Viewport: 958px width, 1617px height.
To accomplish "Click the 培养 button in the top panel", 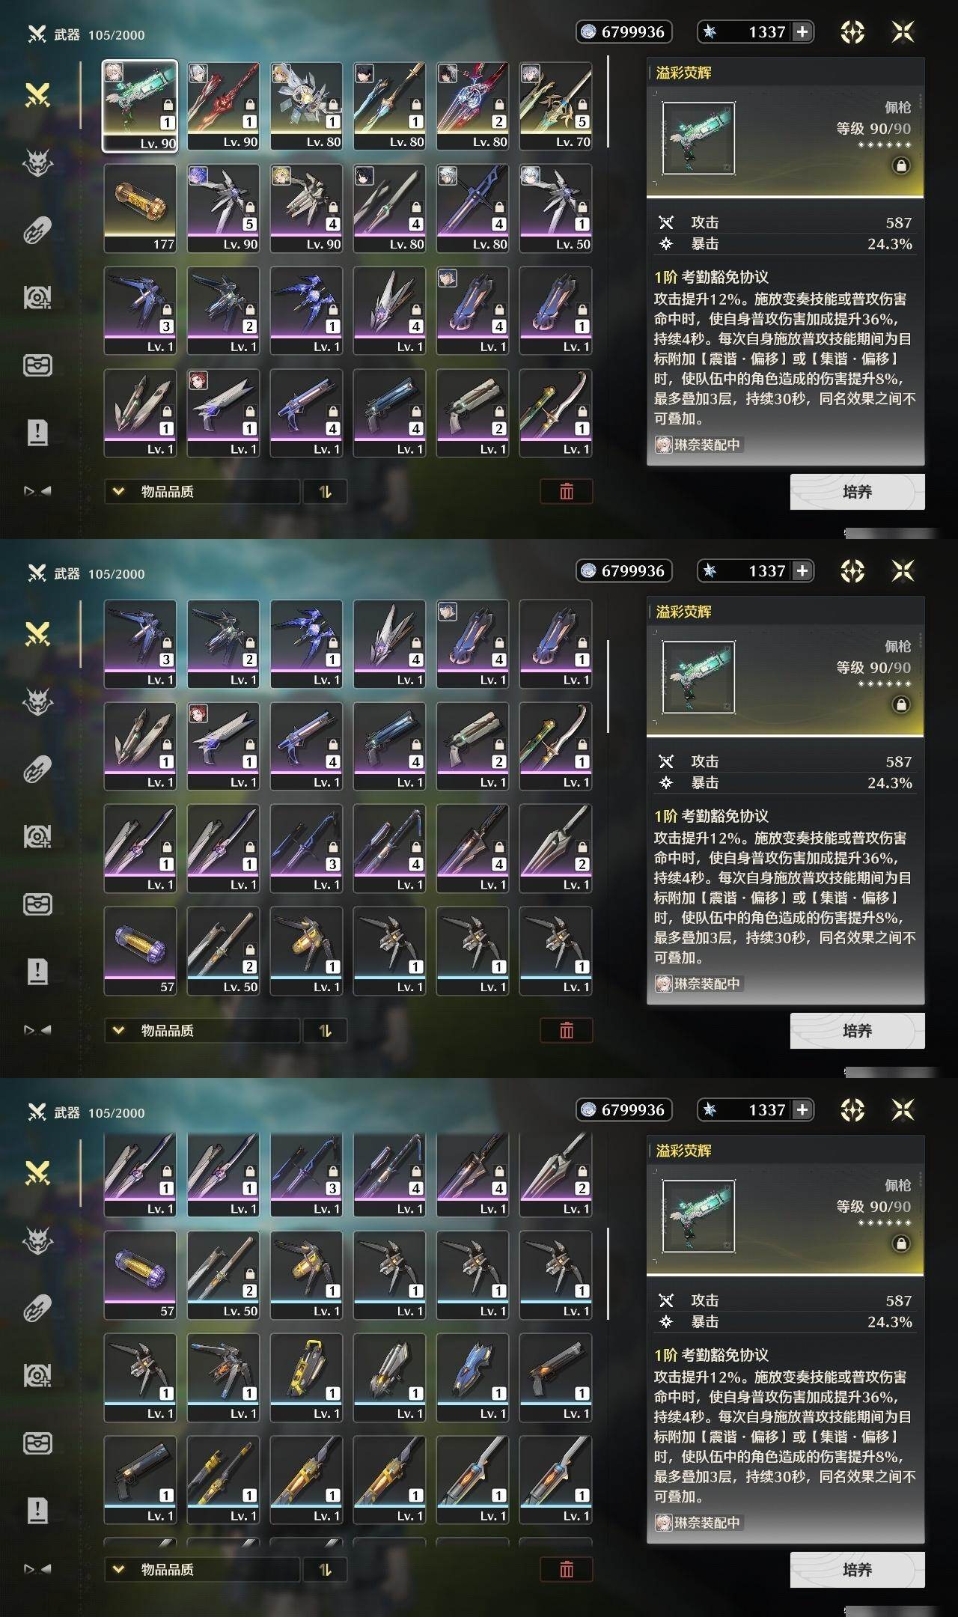I will [x=857, y=492].
